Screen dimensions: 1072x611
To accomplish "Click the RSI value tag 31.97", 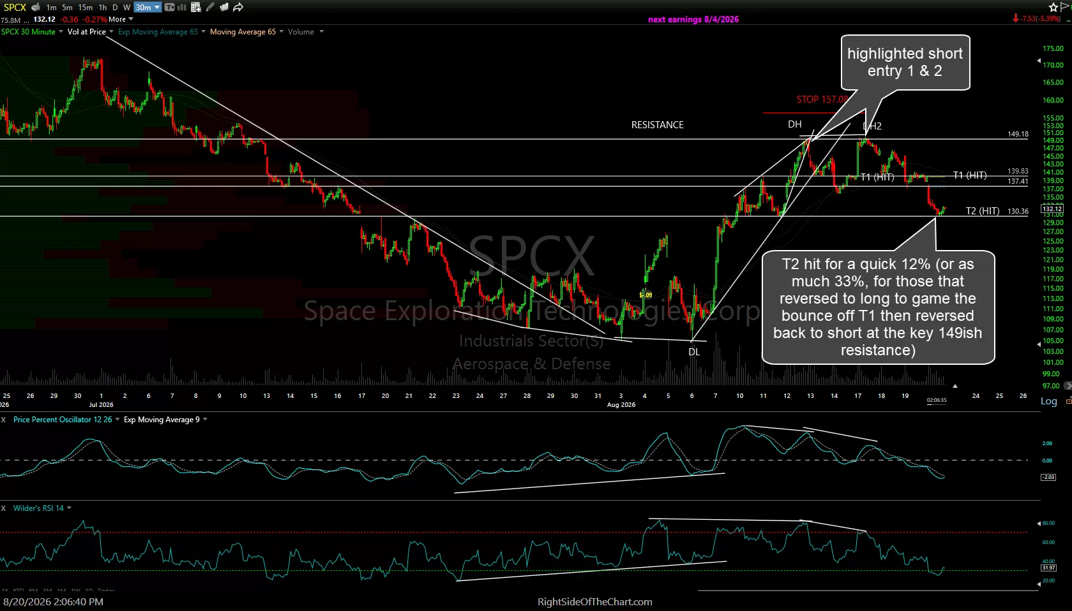I will point(1048,568).
